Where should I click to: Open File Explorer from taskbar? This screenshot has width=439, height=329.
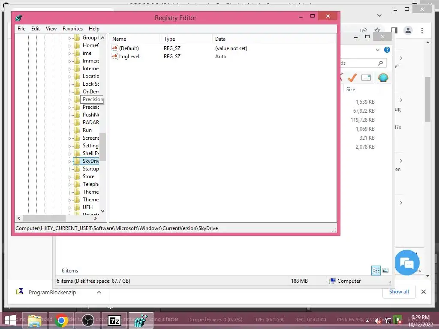point(34,320)
